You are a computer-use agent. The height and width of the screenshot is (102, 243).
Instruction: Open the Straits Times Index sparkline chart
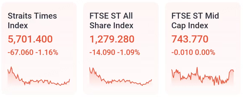click(x=39, y=76)
